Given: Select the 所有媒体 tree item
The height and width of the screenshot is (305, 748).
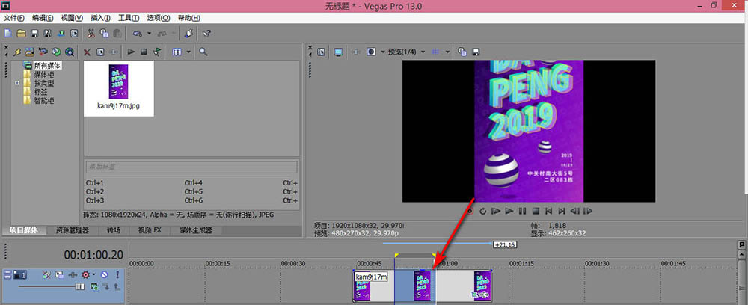Looking at the screenshot, I should coord(48,65).
